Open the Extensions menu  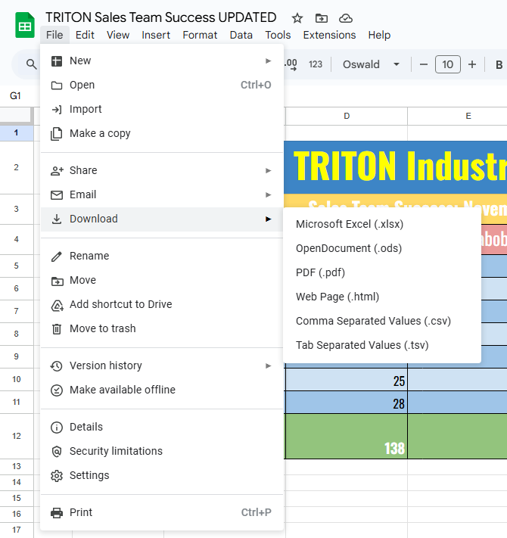click(x=329, y=35)
